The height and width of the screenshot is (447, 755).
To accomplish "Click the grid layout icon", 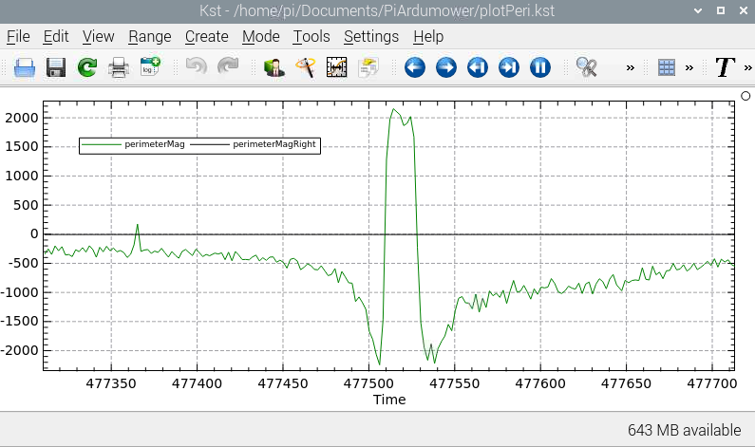I will pyautogui.click(x=667, y=67).
